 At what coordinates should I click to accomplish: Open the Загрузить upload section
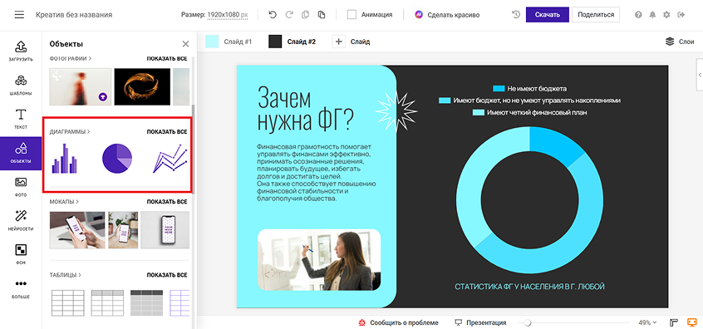(x=21, y=51)
